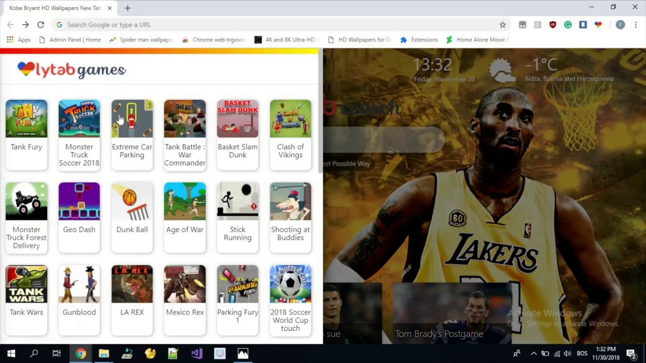Go back to the previous page
Viewport: 646px width, 363px height.
[10, 25]
